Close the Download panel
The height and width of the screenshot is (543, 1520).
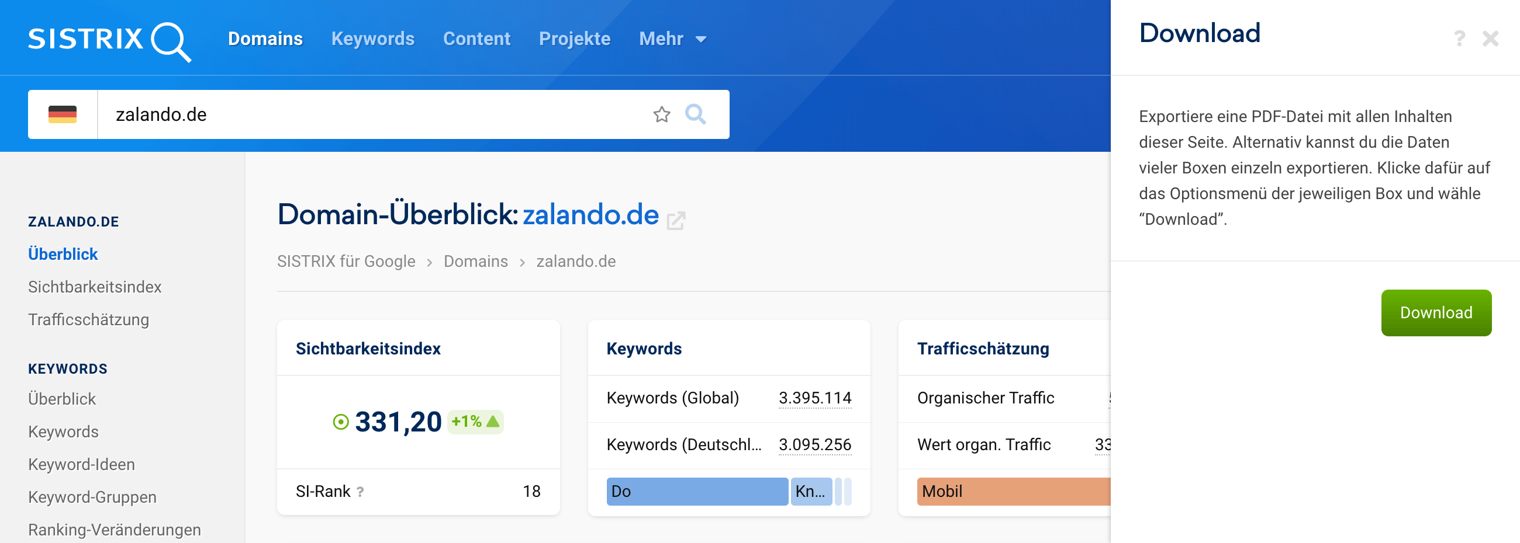pos(1491,39)
